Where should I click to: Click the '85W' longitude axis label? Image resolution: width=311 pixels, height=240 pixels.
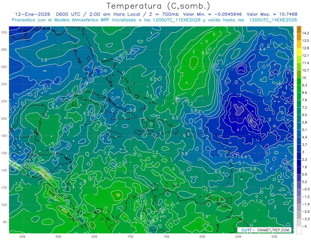[58, 237]
